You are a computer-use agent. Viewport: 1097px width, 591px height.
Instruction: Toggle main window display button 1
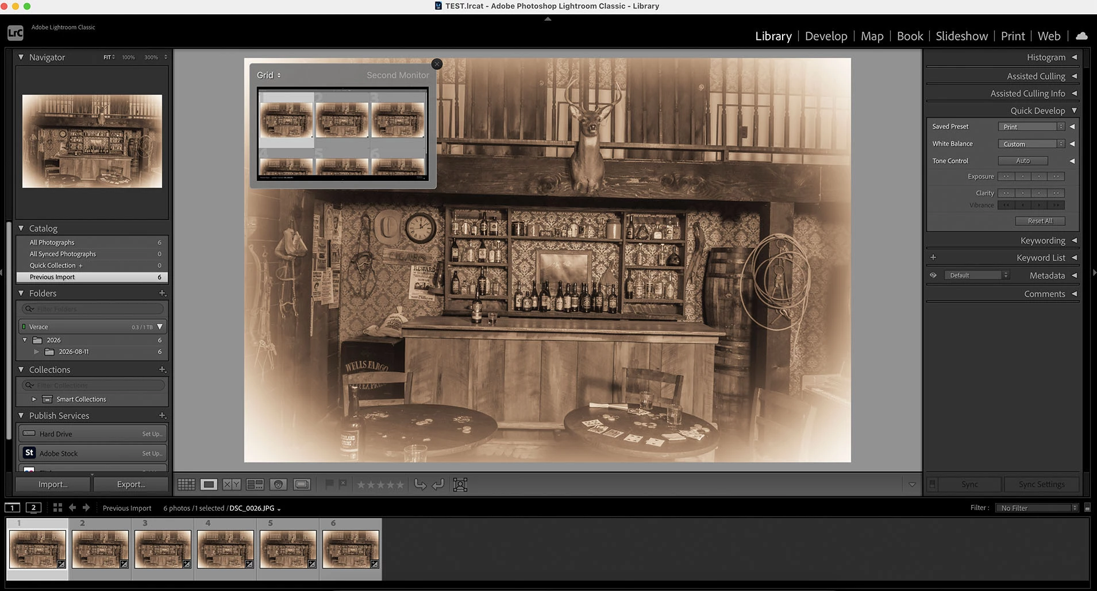(12, 507)
